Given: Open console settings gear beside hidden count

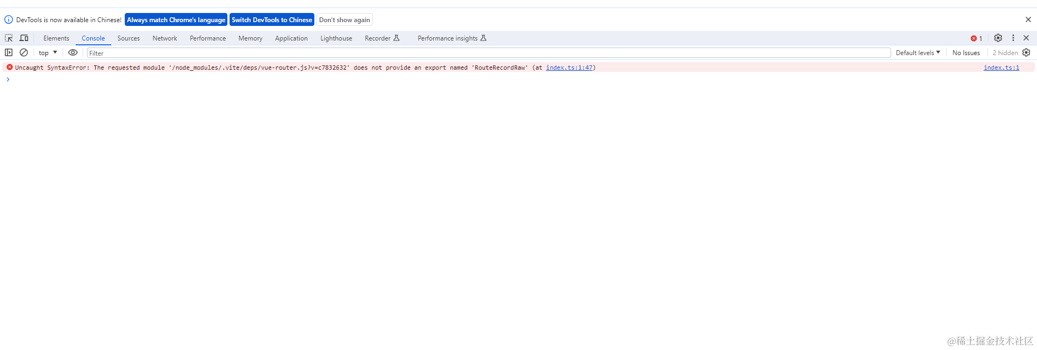Looking at the screenshot, I should pos(1026,52).
